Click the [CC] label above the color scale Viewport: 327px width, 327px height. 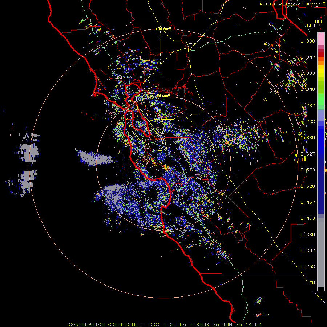point(310,25)
